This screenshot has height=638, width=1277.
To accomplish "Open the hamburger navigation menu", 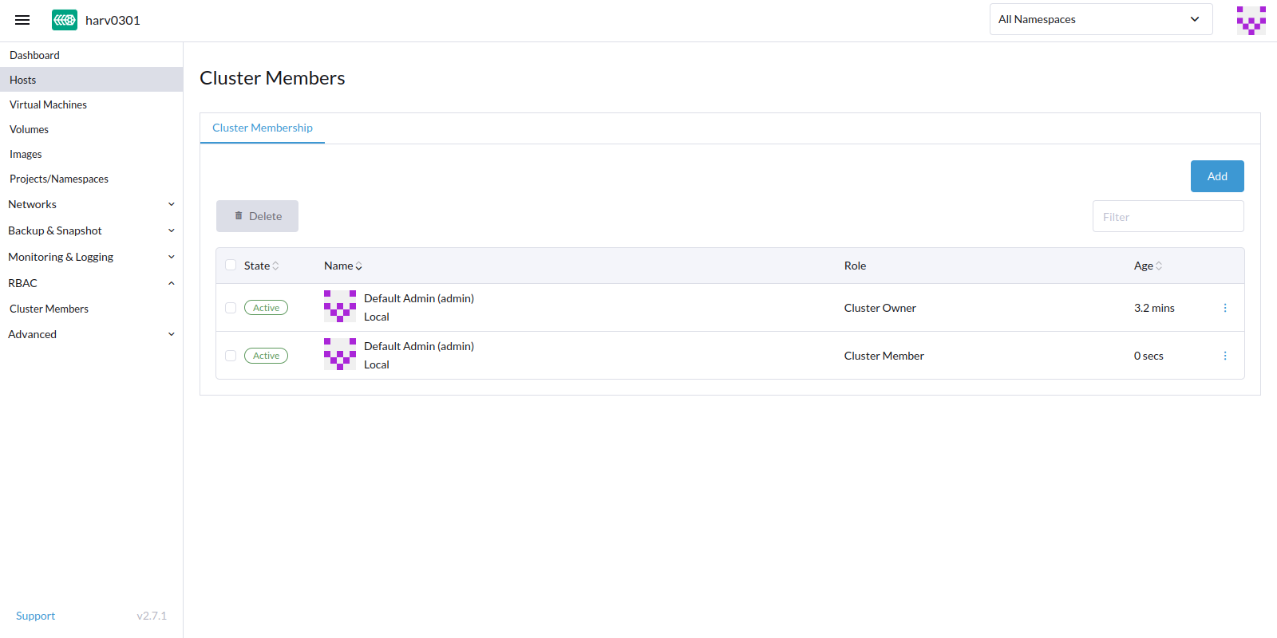I will pos(22,20).
